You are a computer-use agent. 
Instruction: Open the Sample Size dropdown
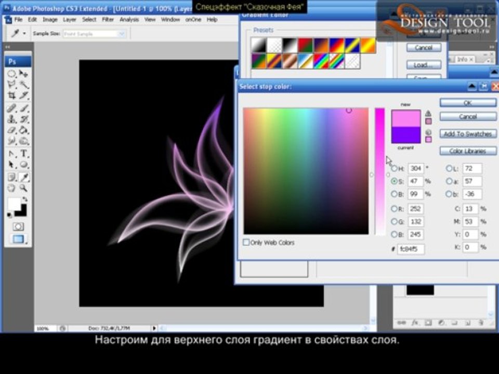pos(94,34)
